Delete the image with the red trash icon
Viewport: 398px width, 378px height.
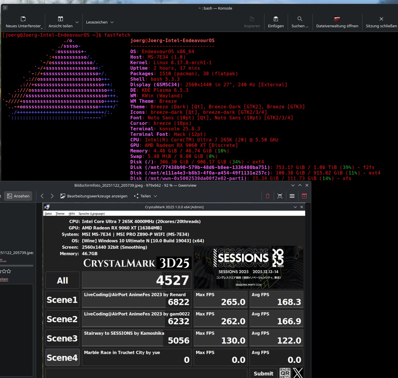click(x=268, y=196)
